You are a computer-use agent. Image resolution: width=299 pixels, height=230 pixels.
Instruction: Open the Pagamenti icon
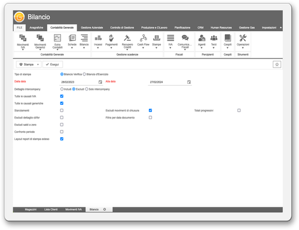tap(111, 38)
